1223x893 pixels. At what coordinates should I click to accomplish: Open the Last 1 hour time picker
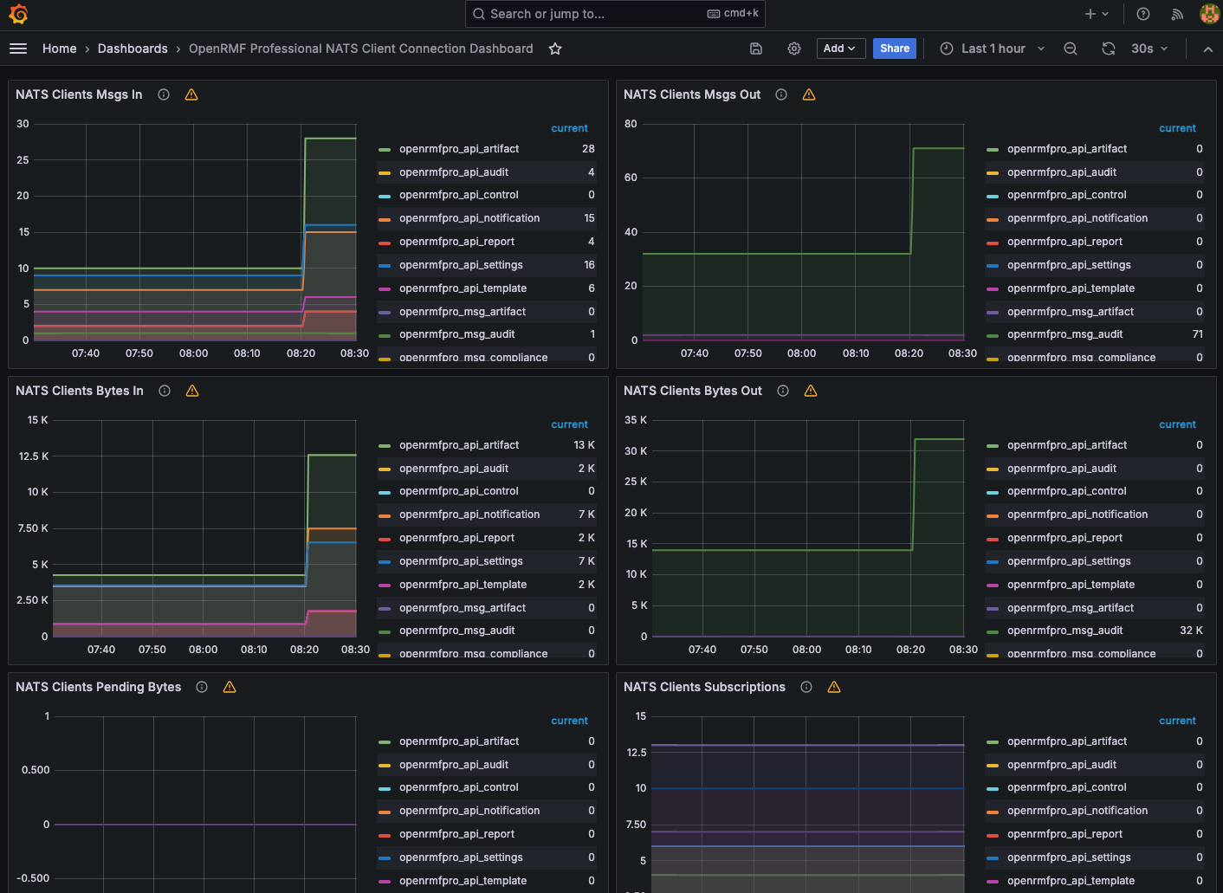click(993, 49)
